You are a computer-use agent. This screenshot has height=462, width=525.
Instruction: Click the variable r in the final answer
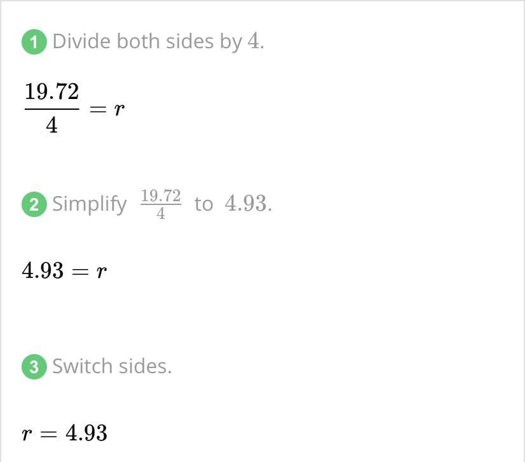tap(27, 434)
